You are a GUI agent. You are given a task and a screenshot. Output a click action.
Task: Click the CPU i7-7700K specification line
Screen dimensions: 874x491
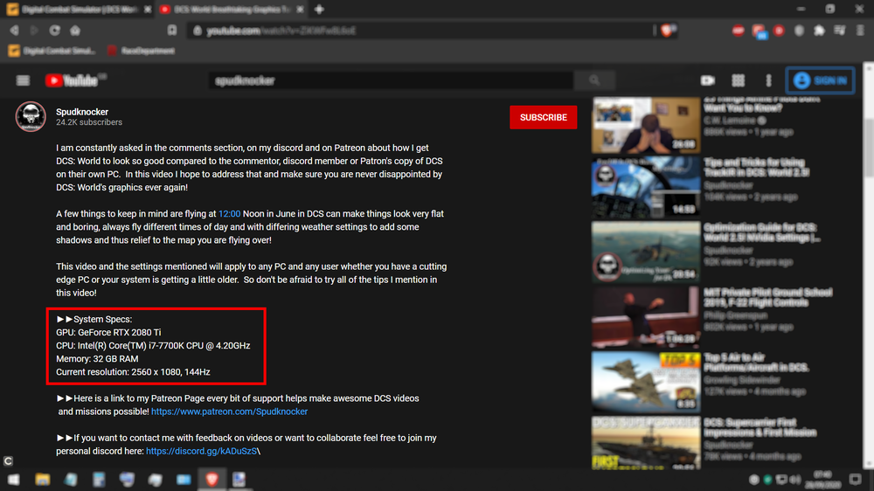pyautogui.click(x=153, y=346)
